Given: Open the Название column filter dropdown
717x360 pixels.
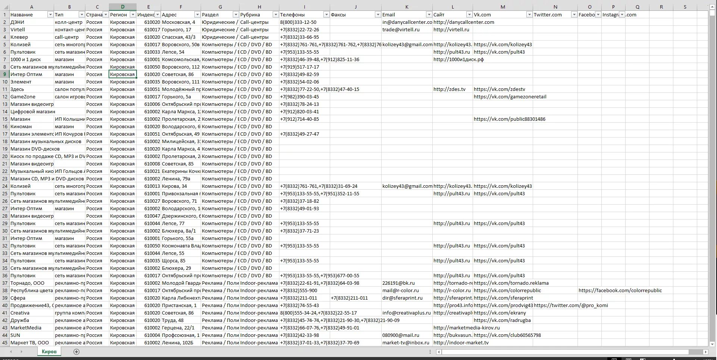Looking at the screenshot, I should 50,15.
